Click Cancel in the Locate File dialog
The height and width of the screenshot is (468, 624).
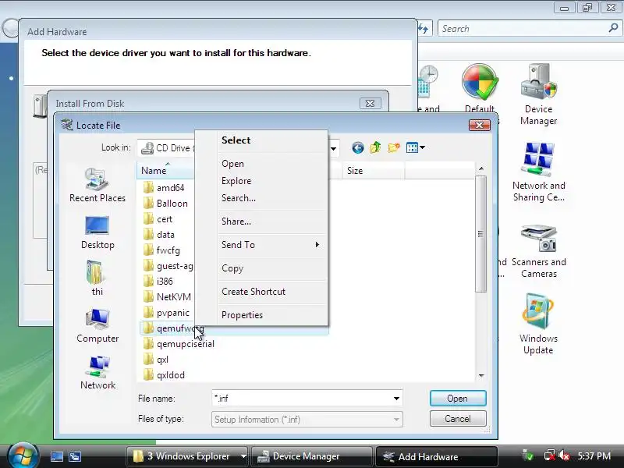point(458,419)
